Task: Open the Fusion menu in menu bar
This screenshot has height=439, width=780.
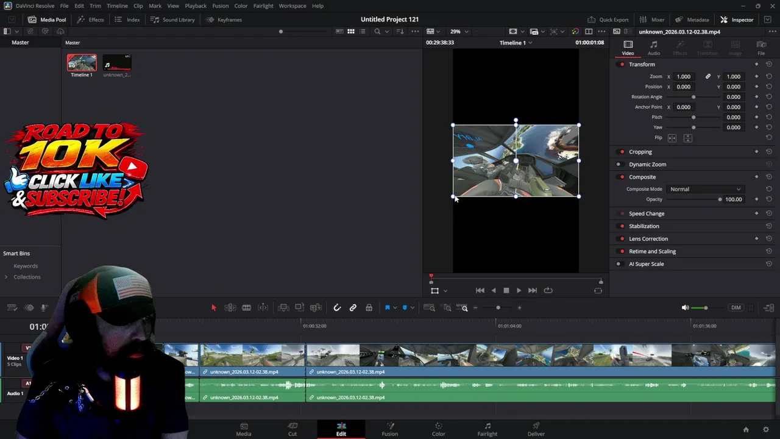Action: (x=221, y=6)
